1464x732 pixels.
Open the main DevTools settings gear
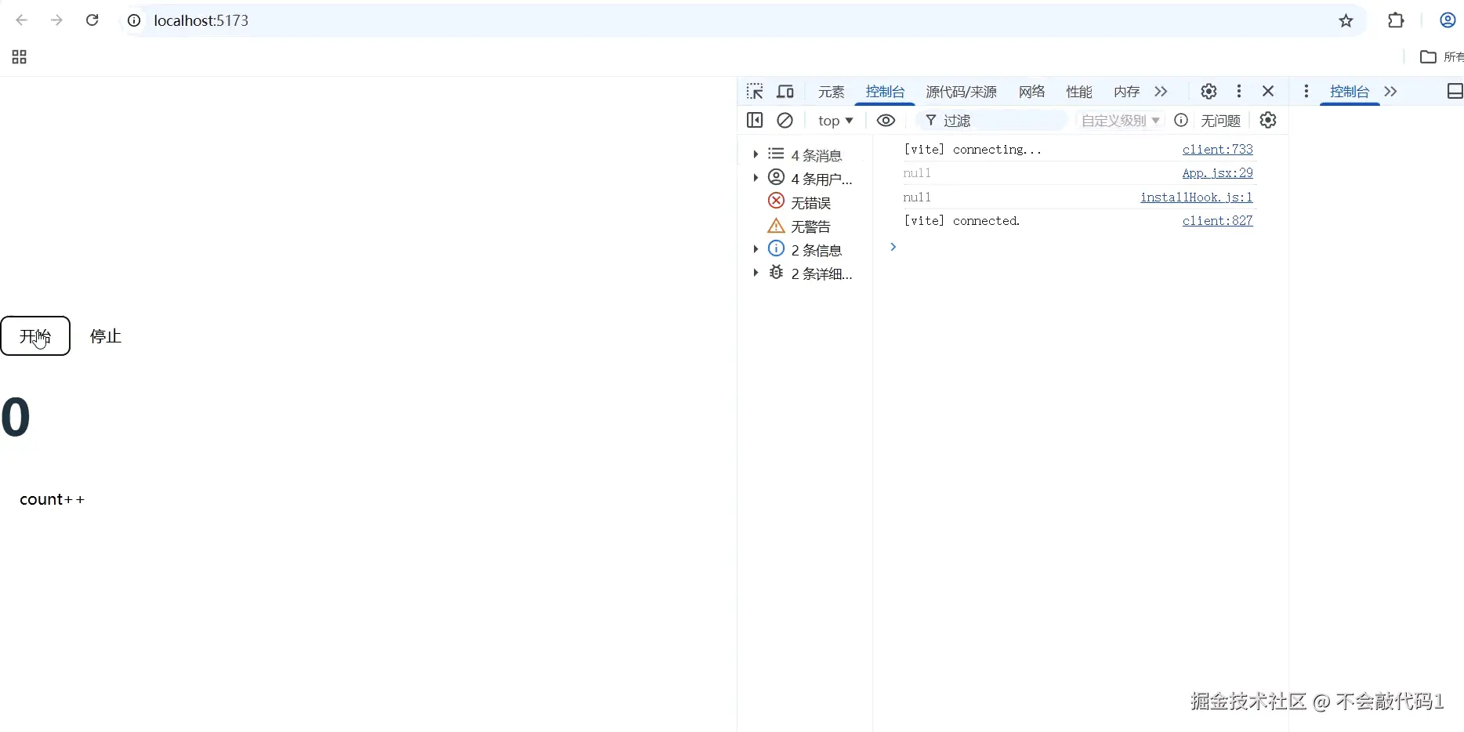[x=1208, y=91]
